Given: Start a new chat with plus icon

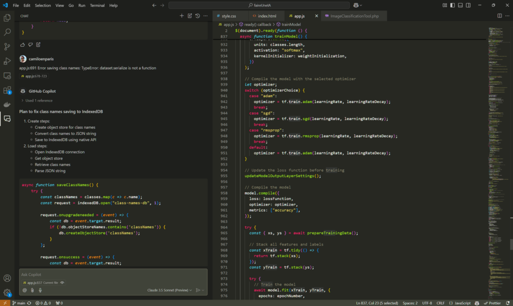Looking at the screenshot, I should pos(181,15).
